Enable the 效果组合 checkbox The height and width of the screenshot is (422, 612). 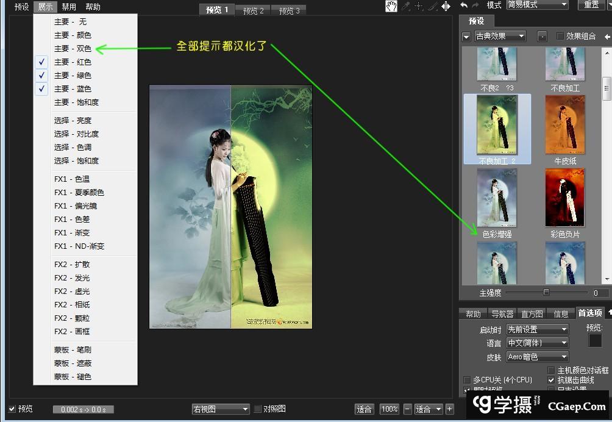coord(560,37)
